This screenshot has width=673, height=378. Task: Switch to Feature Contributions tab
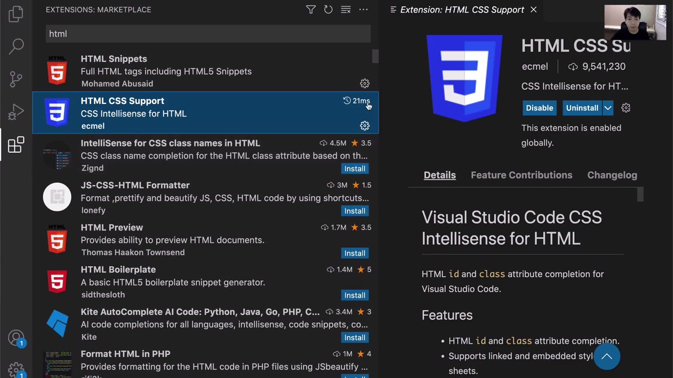[522, 175]
